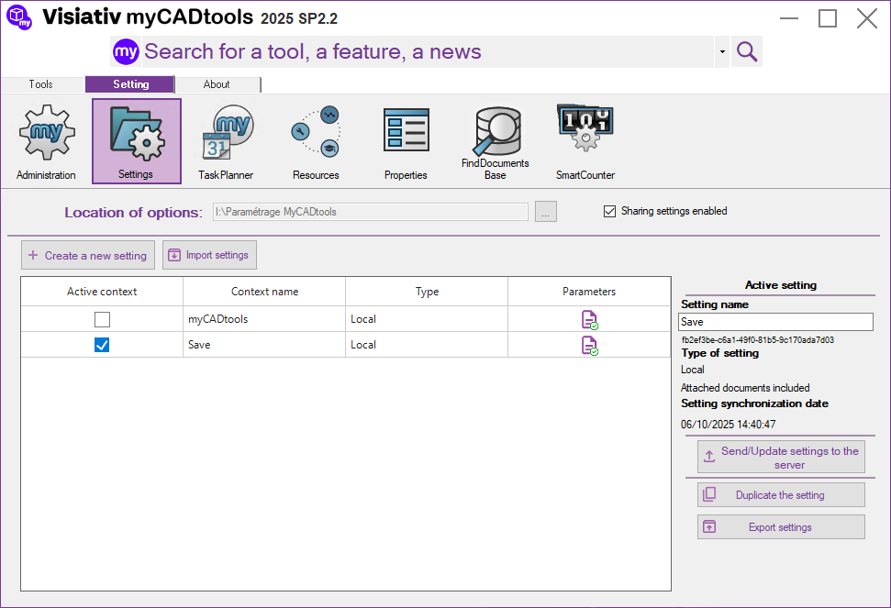Image resolution: width=891 pixels, height=608 pixels.
Task: Open parameters icon for Save context
Action: [589, 345]
